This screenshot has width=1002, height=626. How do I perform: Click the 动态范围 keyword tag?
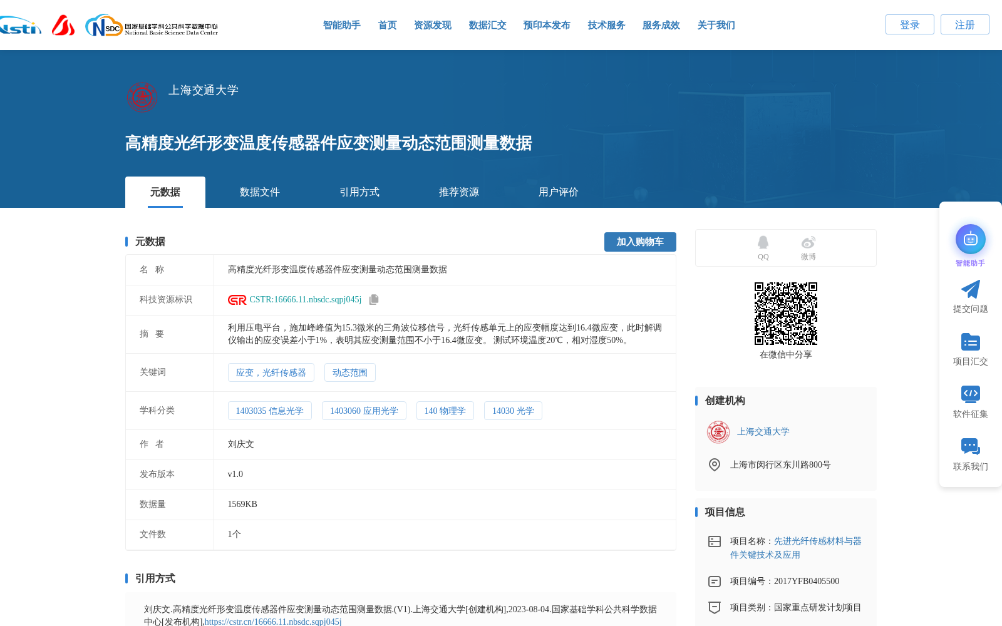[x=349, y=372]
